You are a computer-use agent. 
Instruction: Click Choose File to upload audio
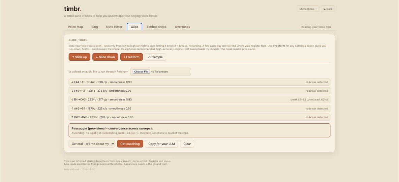click(141, 72)
